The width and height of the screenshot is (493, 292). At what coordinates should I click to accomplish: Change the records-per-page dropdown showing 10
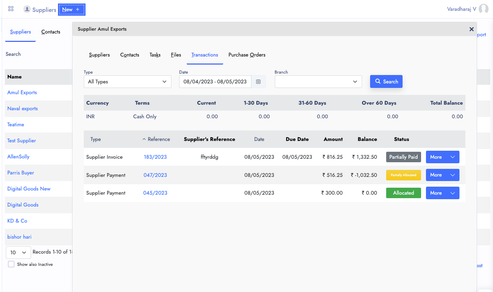tap(19, 252)
